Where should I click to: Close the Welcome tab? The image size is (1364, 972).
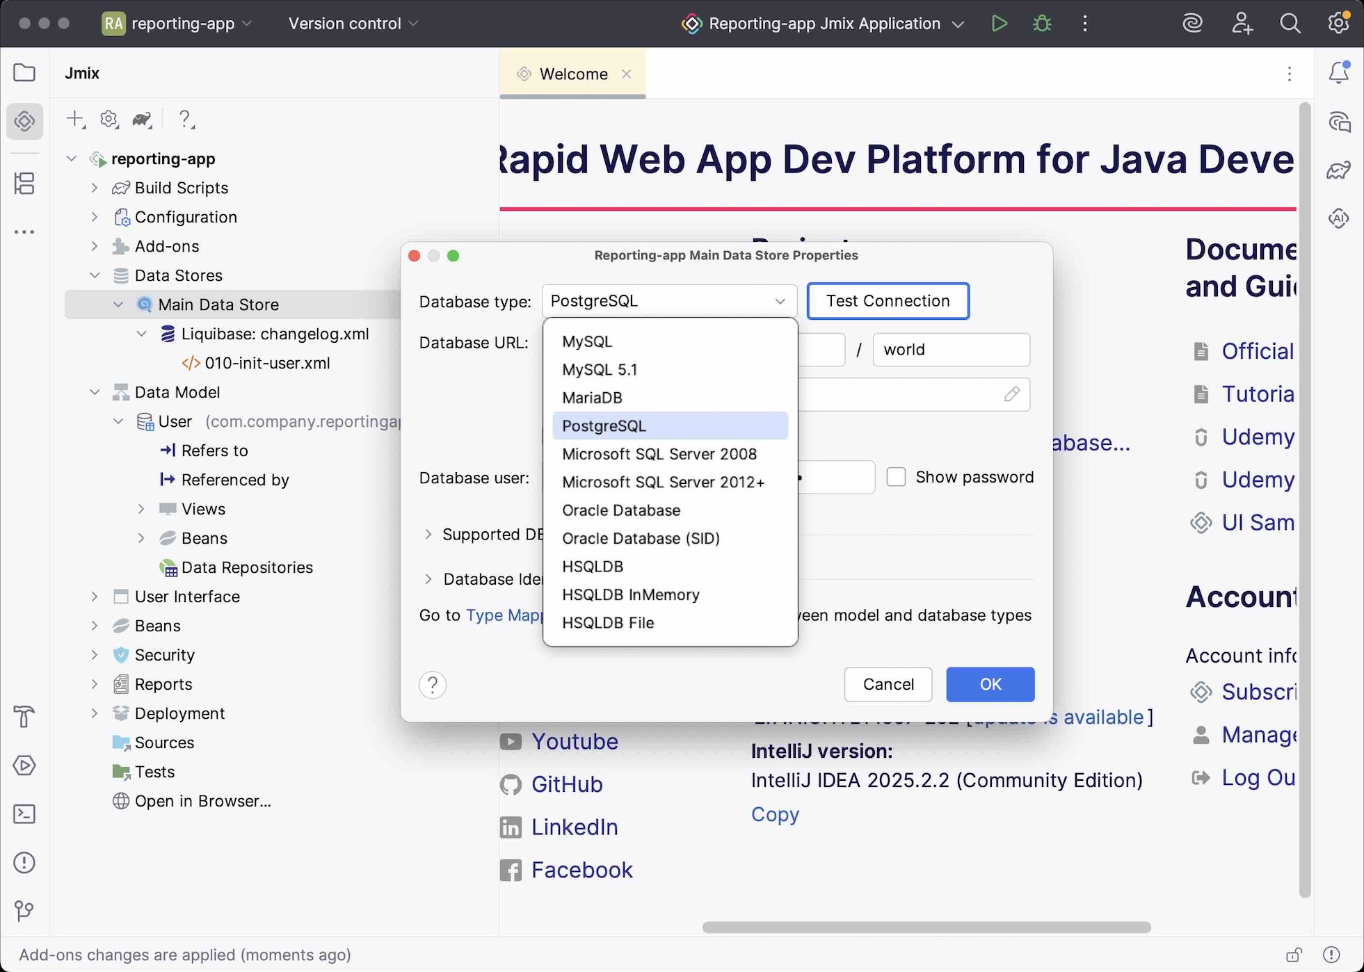point(626,74)
